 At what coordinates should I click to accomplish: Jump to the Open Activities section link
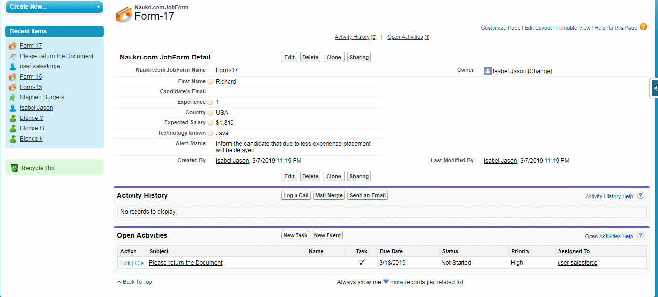coord(404,37)
